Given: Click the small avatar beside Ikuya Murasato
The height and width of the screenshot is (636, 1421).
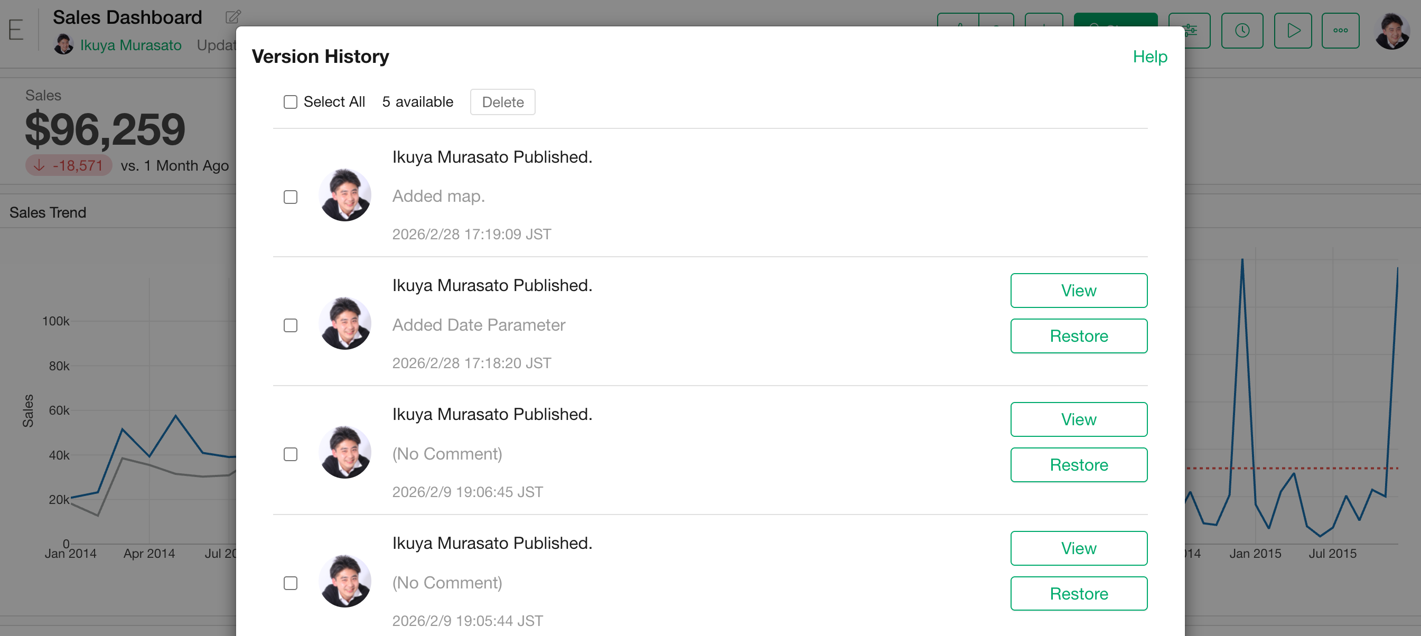Looking at the screenshot, I should pyautogui.click(x=63, y=45).
